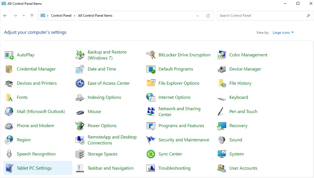Image resolution: width=314 pixels, height=178 pixels.
Task: Click the BitLocker Drive Encryption icon
Action: pos(151,55)
